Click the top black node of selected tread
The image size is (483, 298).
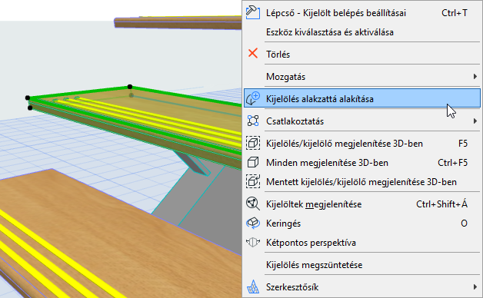tap(130, 87)
